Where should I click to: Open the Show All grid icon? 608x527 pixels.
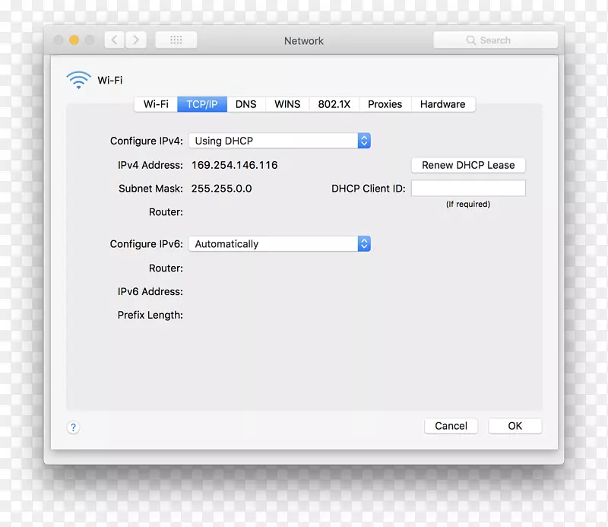pos(176,40)
